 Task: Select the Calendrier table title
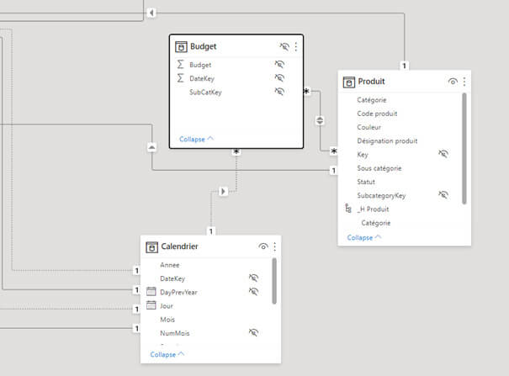179,246
